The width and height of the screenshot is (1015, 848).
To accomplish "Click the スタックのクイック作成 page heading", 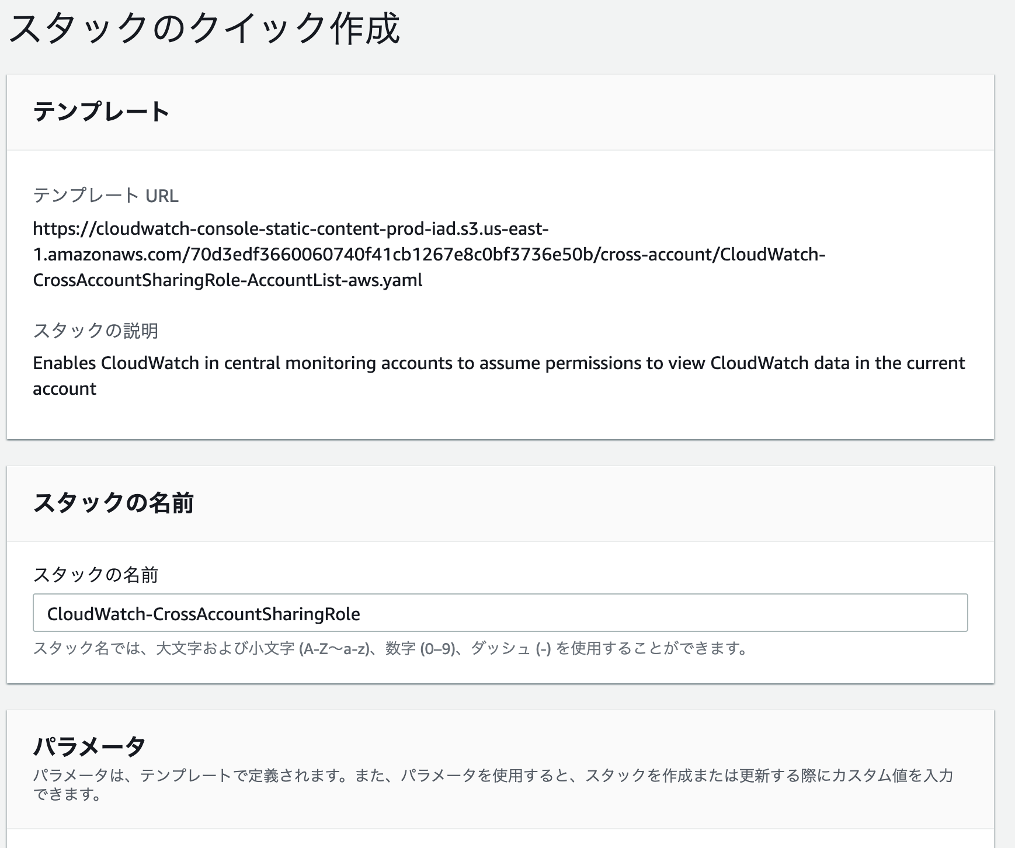I will click(204, 28).
